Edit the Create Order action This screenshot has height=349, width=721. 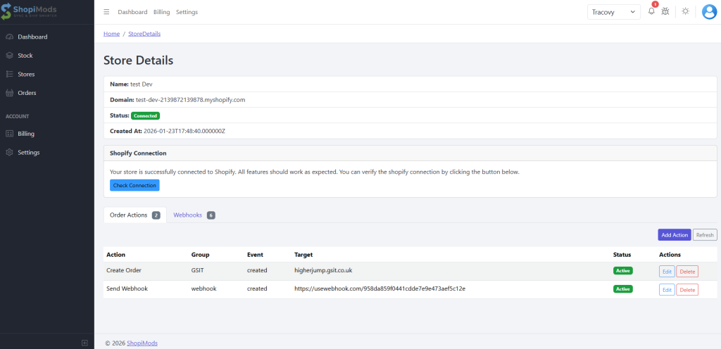pyautogui.click(x=666, y=271)
